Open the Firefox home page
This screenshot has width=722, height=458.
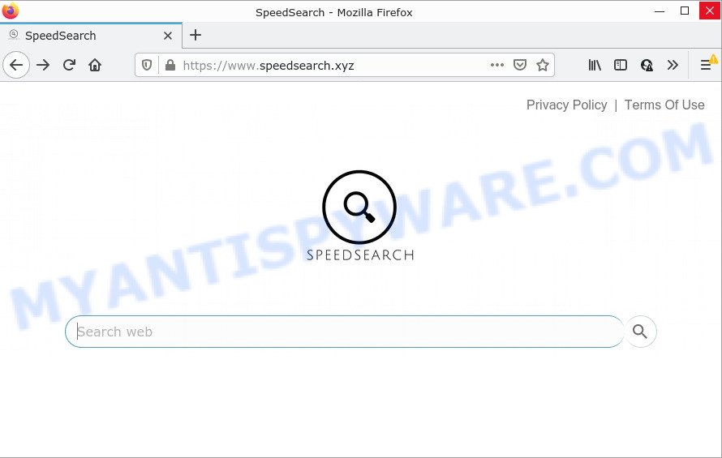pyautogui.click(x=95, y=65)
